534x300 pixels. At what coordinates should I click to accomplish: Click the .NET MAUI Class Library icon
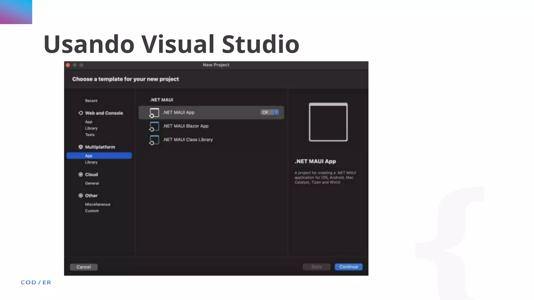pyautogui.click(x=154, y=140)
